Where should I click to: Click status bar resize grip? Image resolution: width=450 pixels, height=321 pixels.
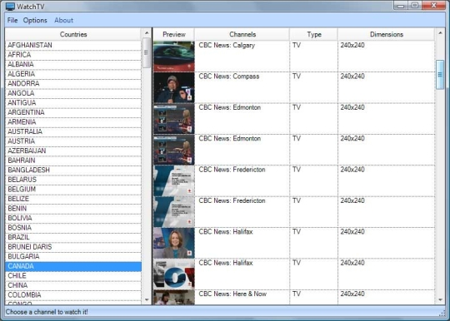(442, 314)
